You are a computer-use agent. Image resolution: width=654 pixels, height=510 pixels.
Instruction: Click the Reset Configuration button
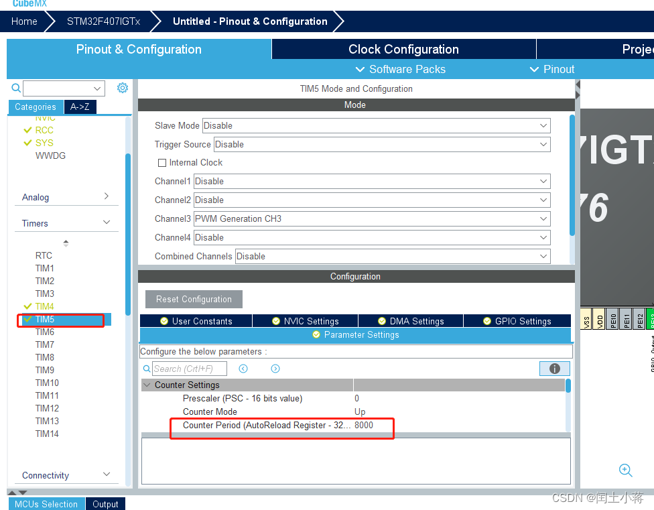click(x=194, y=300)
